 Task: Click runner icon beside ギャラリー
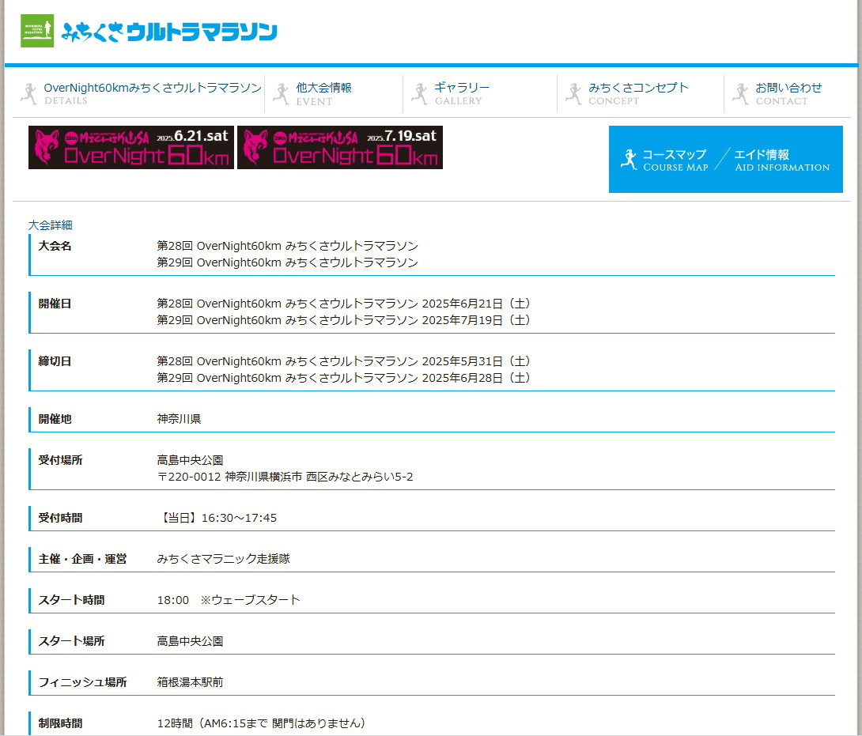pos(419,94)
